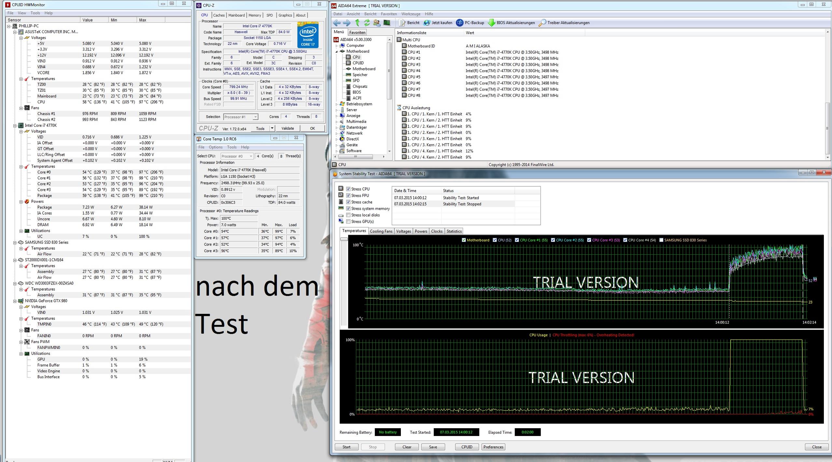Click the Bericht report icon
The image size is (832, 462).
click(x=402, y=23)
